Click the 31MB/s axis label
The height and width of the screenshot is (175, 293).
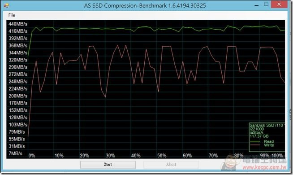[17, 146]
